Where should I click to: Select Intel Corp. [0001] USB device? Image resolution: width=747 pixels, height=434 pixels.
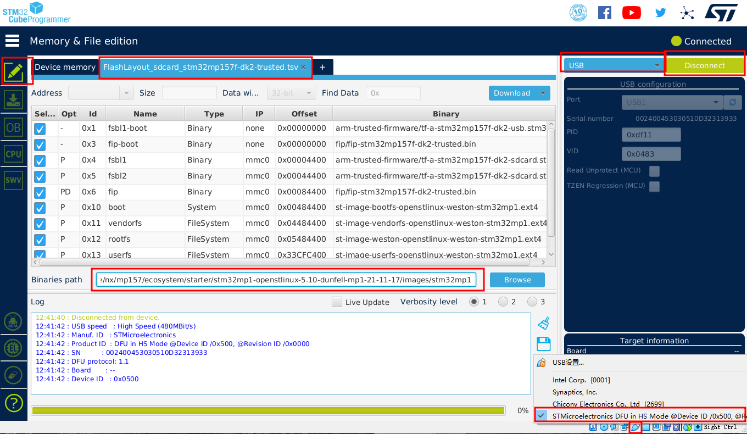pos(581,380)
